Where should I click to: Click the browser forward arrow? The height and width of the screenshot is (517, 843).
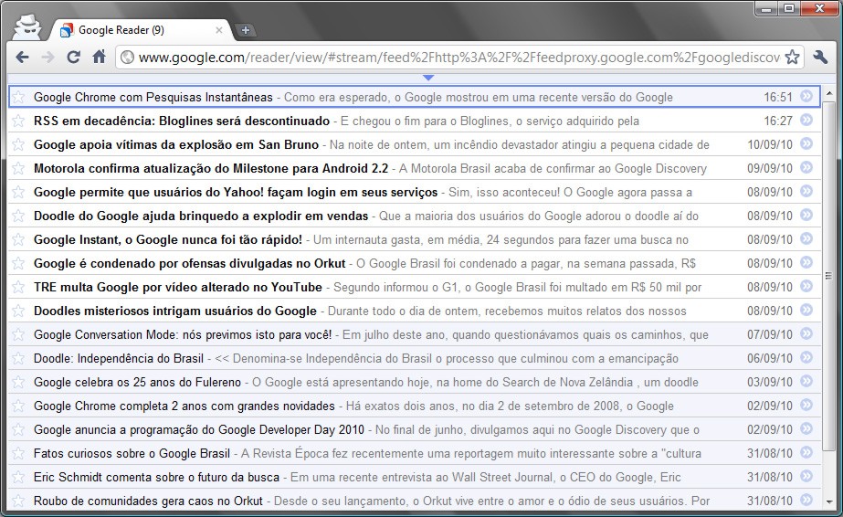click(x=47, y=57)
